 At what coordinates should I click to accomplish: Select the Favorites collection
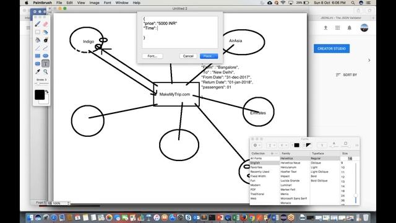point(256,167)
